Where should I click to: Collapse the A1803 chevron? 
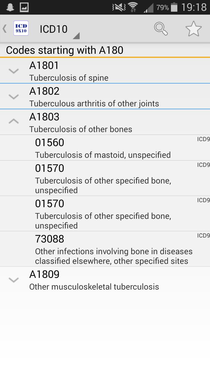point(14,121)
